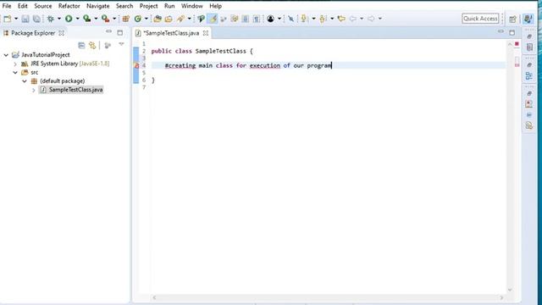
Task: Click the Open Type icon
Action: pyautogui.click(x=158, y=19)
